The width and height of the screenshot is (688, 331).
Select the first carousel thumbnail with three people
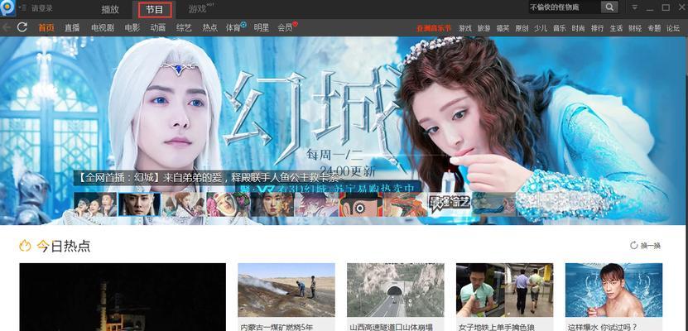click(95, 204)
